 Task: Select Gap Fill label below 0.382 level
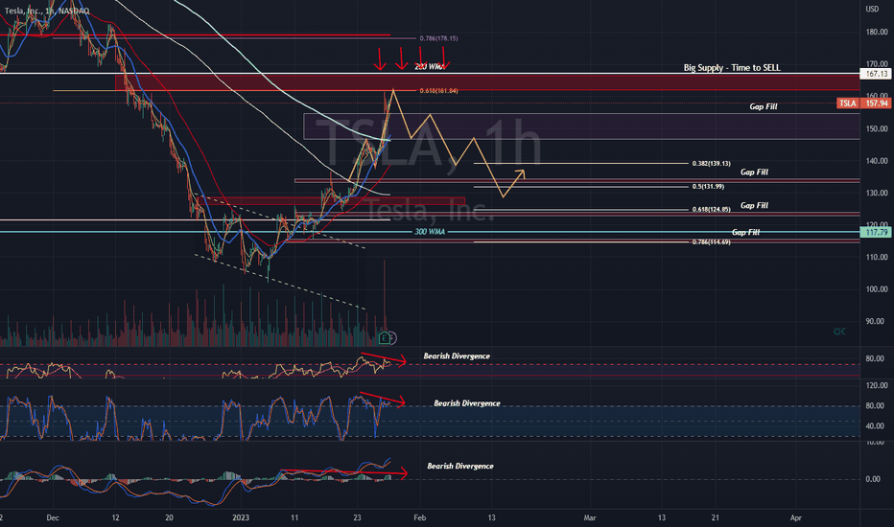(x=754, y=172)
